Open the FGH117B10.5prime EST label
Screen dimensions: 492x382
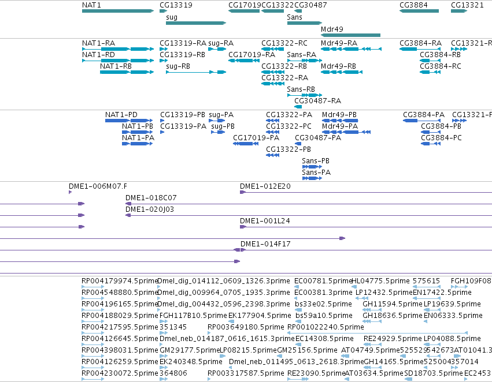pos(193,316)
